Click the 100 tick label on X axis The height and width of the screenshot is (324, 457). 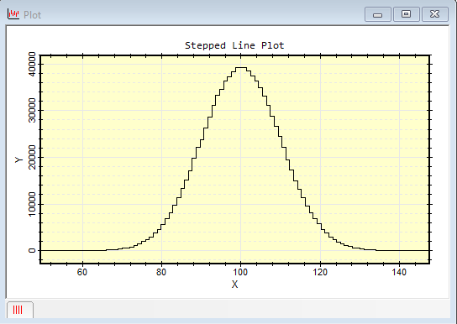tap(240, 272)
